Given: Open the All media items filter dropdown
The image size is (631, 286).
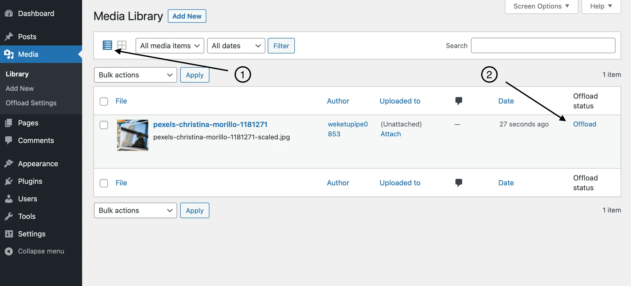Looking at the screenshot, I should 169,45.
